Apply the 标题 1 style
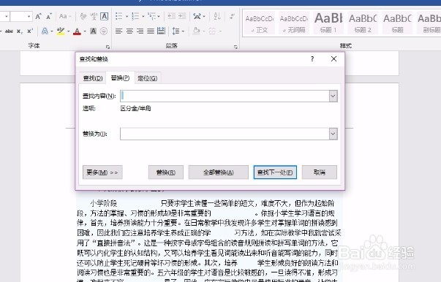Image resolution: width=441 pixels, height=282 pixels. (328, 23)
